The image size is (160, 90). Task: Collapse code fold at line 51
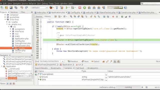click(x=41, y=22)
